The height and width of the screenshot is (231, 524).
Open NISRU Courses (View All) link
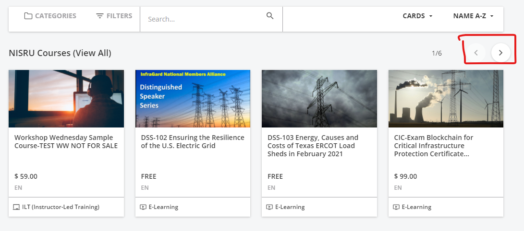[x=60, y=53]
